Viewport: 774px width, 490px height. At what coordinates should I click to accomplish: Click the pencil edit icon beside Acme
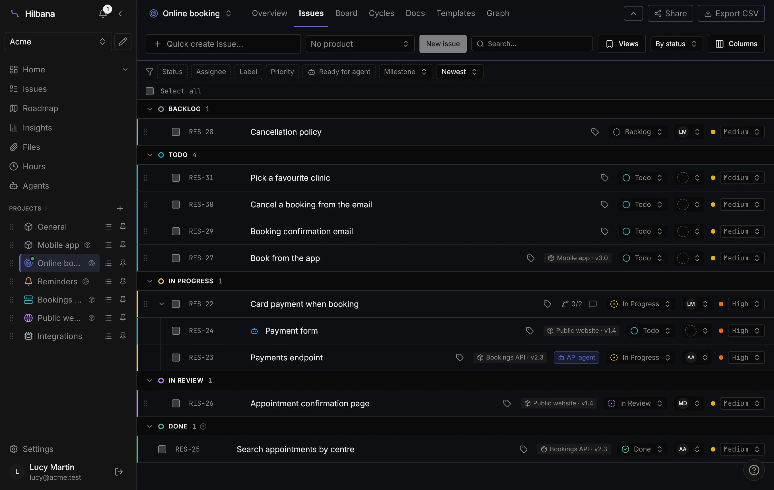click(x=123, y=42)
